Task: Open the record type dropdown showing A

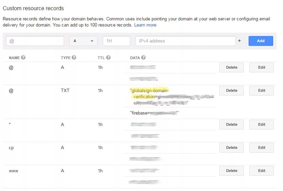Action: tap(83, 41)
